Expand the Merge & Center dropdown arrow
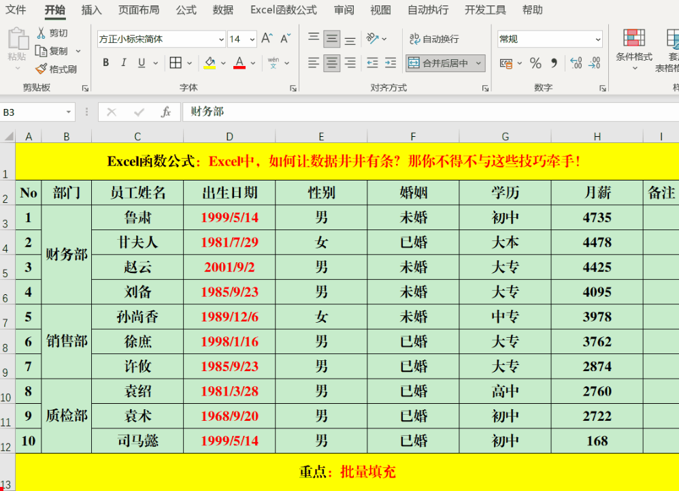This screenshot has width=679, height=491. (x=478, y=63)
